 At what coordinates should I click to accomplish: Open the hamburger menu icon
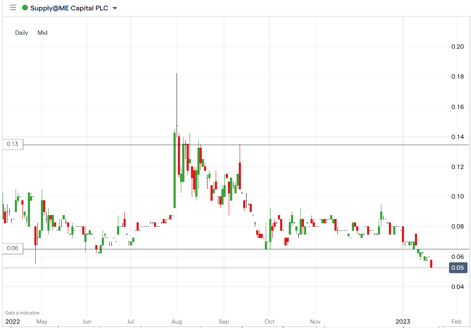point(13,7)
